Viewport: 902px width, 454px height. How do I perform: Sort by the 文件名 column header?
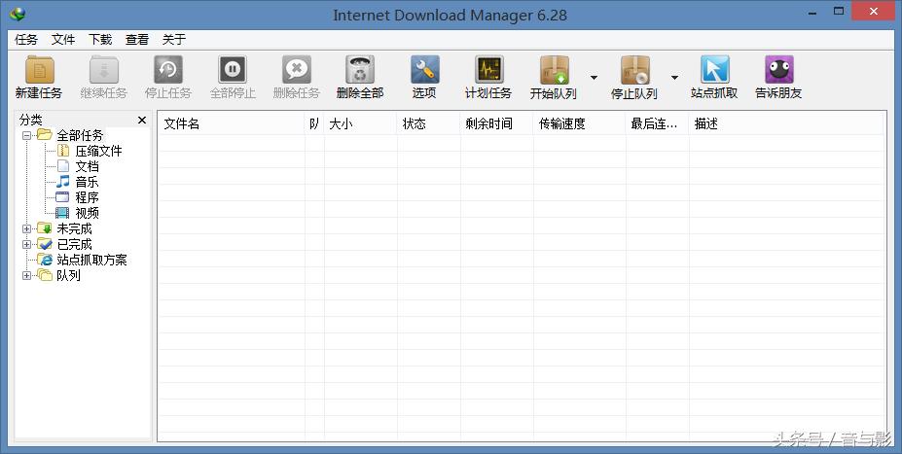[x=232, y=123]
